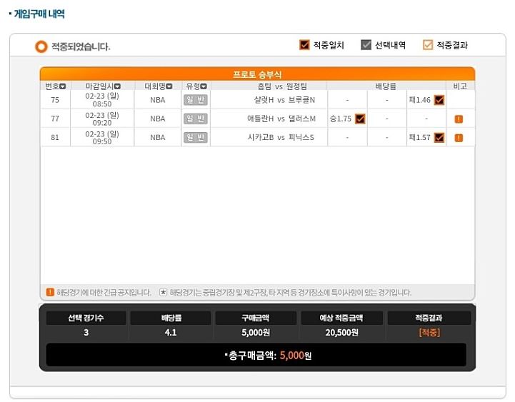Click the urgent notice icon for game 81
515x402 pixels.
(459, 138)
